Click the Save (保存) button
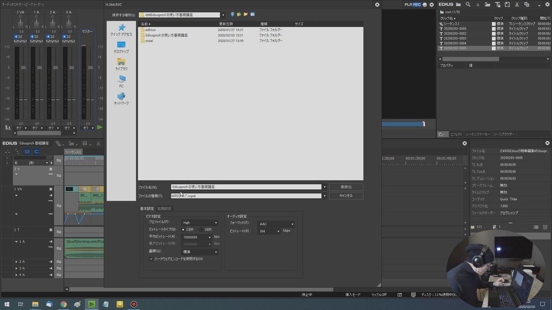The width and height of the screenshot is (552, 310). (x=346, y=187)
